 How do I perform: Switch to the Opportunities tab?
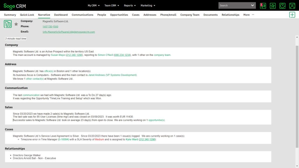tap(119, 15)
